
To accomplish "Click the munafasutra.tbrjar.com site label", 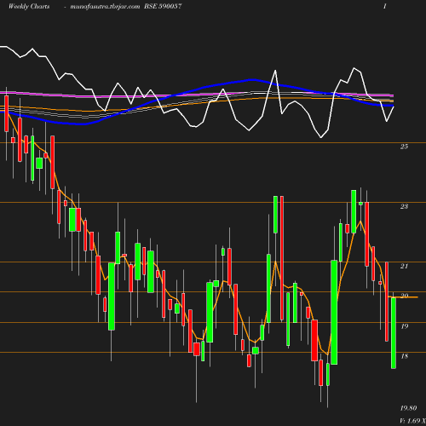I will click(105, 6).
